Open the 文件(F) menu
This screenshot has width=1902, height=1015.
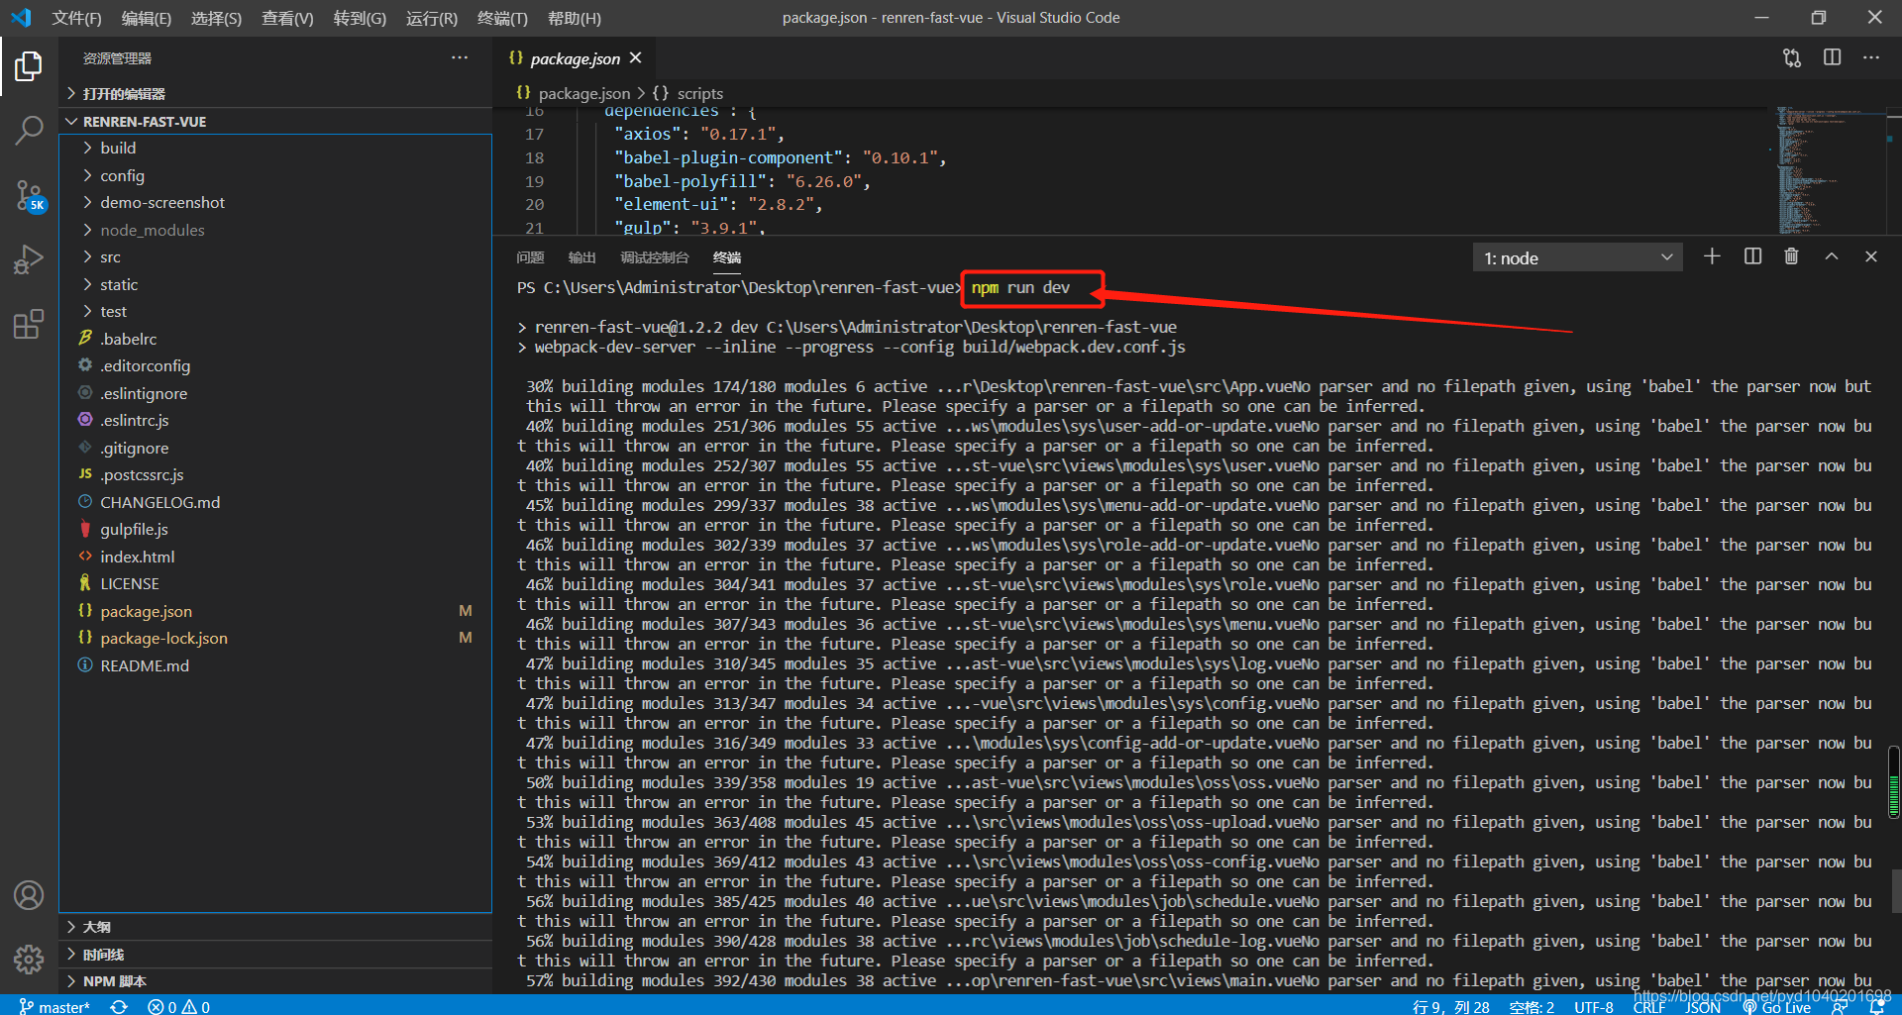tap(76, 18)
